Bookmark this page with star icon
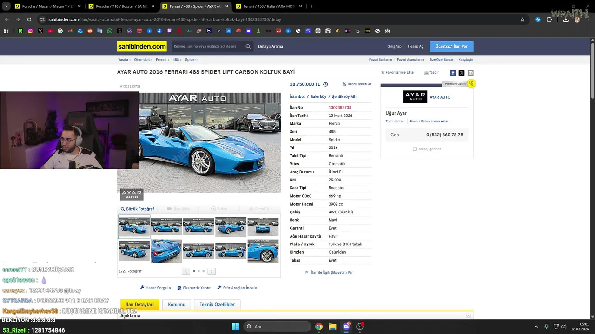 pyautogui.click(x=522, y=19)
